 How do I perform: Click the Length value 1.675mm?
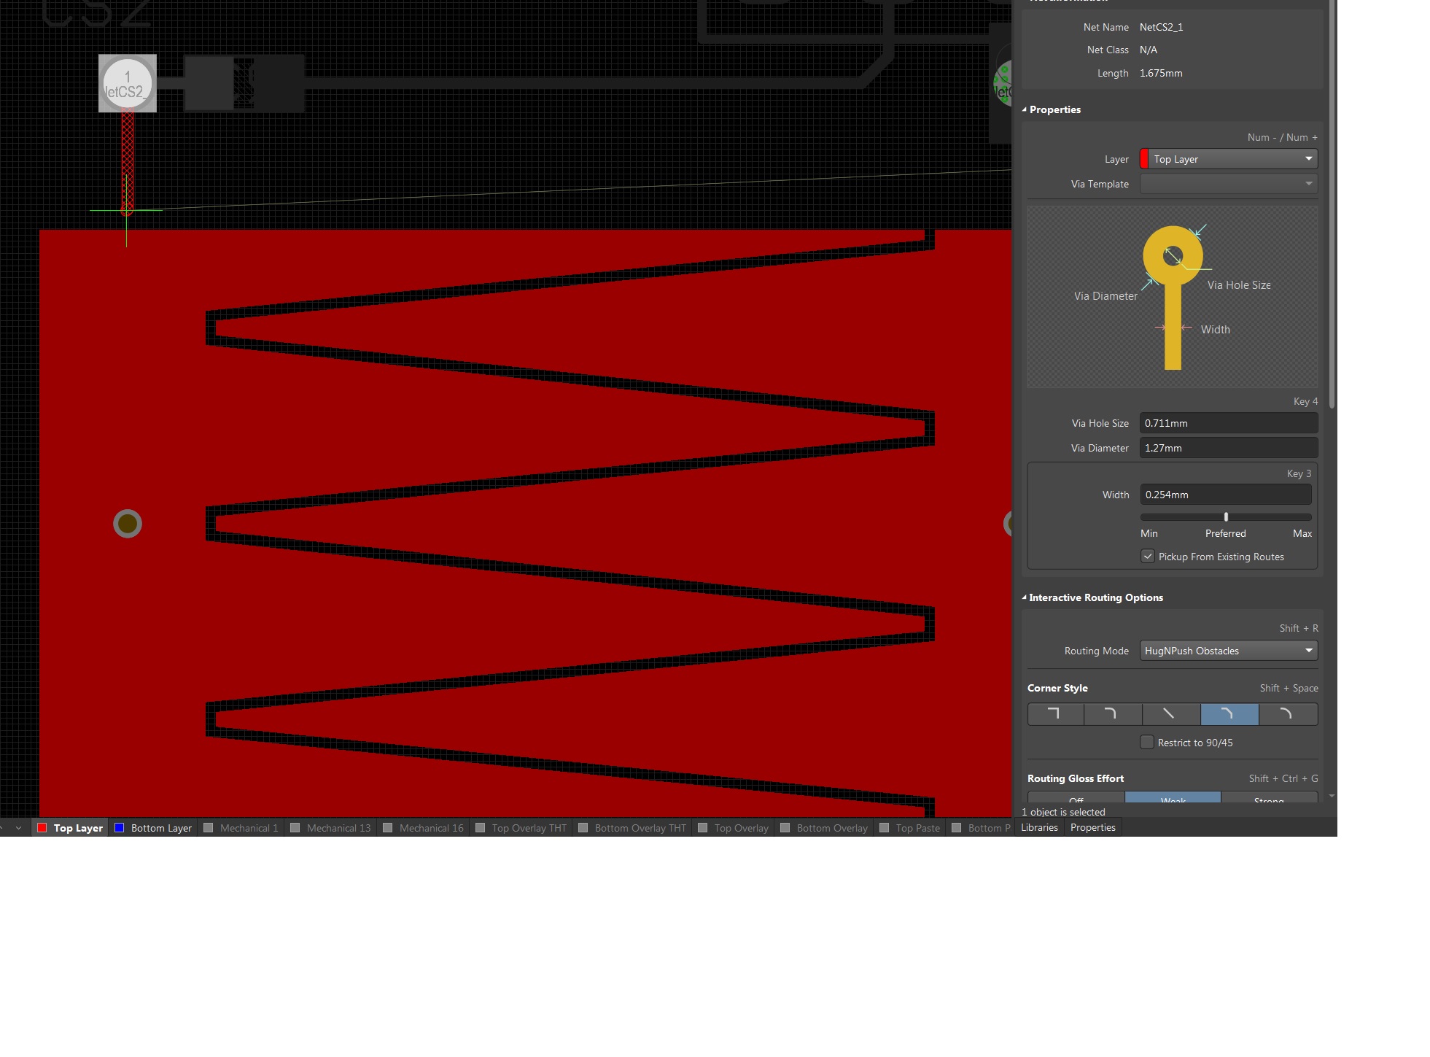pos(1161,73)
